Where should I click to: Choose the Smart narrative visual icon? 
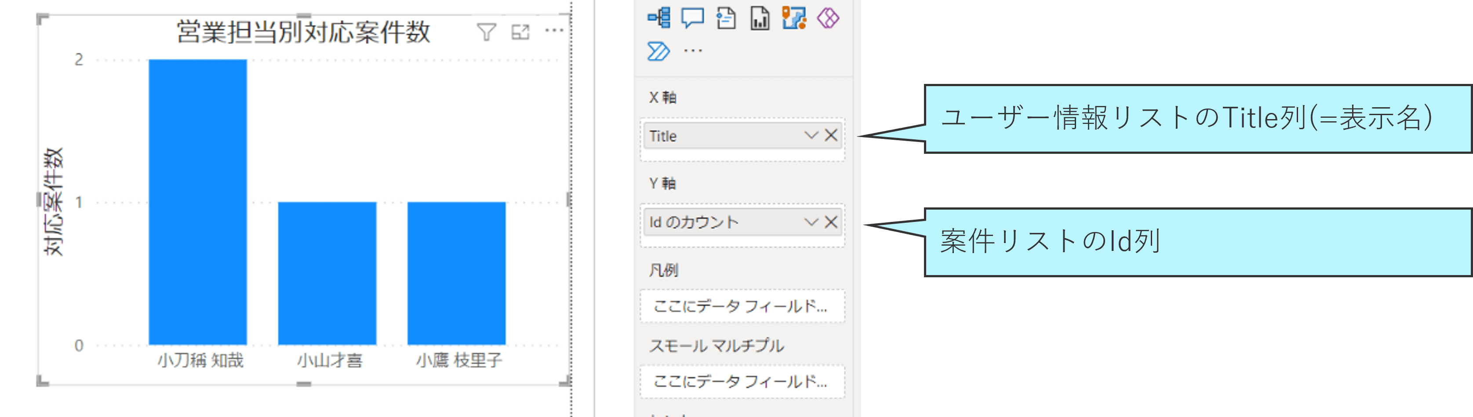(x=726, y=18)
